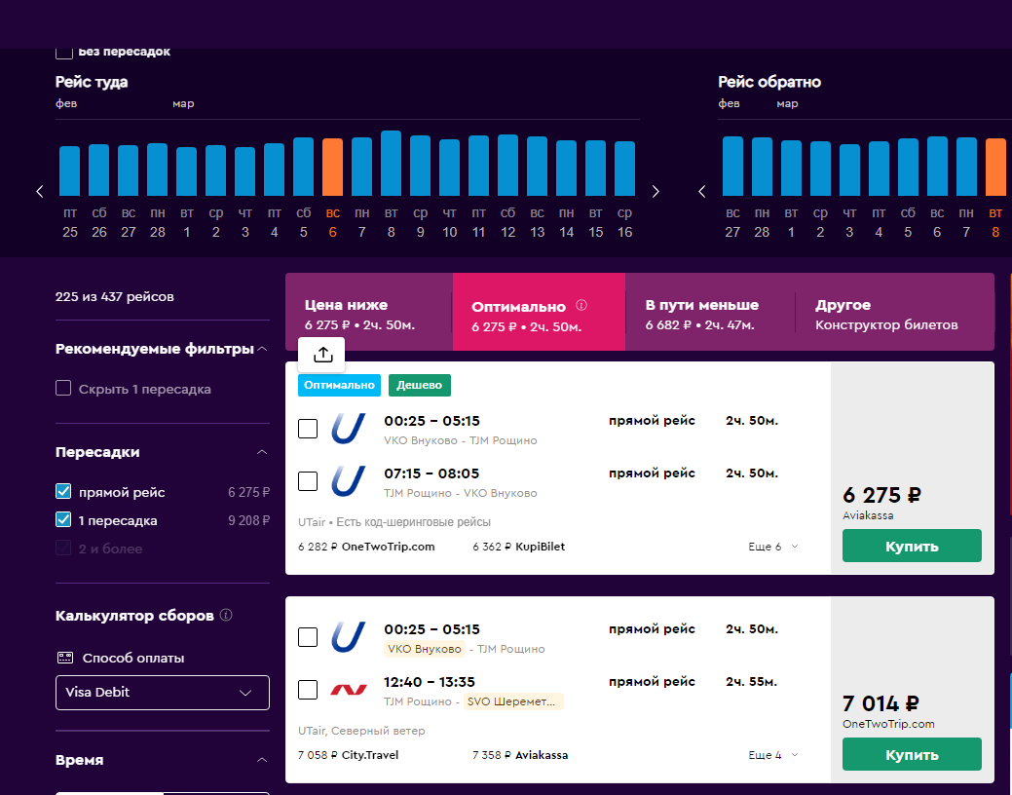
Task: Click the info icon next to Оптимально
Action: point(581,306)
